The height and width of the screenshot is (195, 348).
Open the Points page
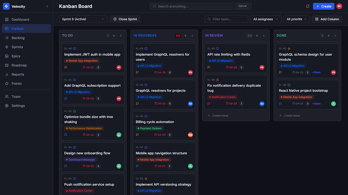tap(26, 83)
